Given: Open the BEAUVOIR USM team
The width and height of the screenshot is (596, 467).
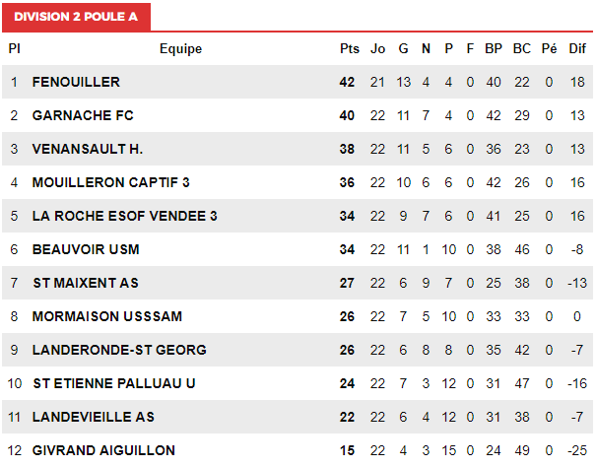Looking at the screenshot, I should click(86, 249).
